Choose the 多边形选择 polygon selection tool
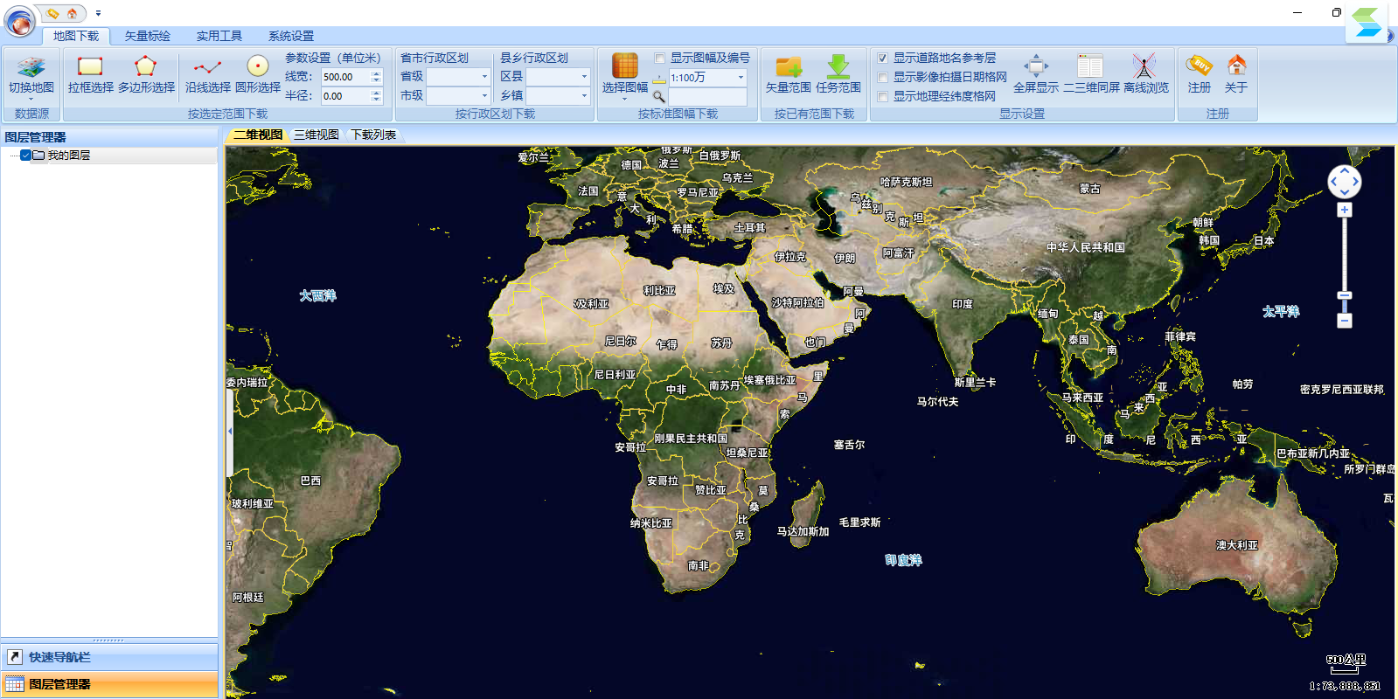The image size is (1398, 699). point(146,75)
